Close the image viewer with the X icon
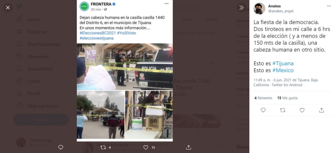Image resolution: width=335 pixels, height=153 pixels. pyautogui.click(x=8, y=8)
